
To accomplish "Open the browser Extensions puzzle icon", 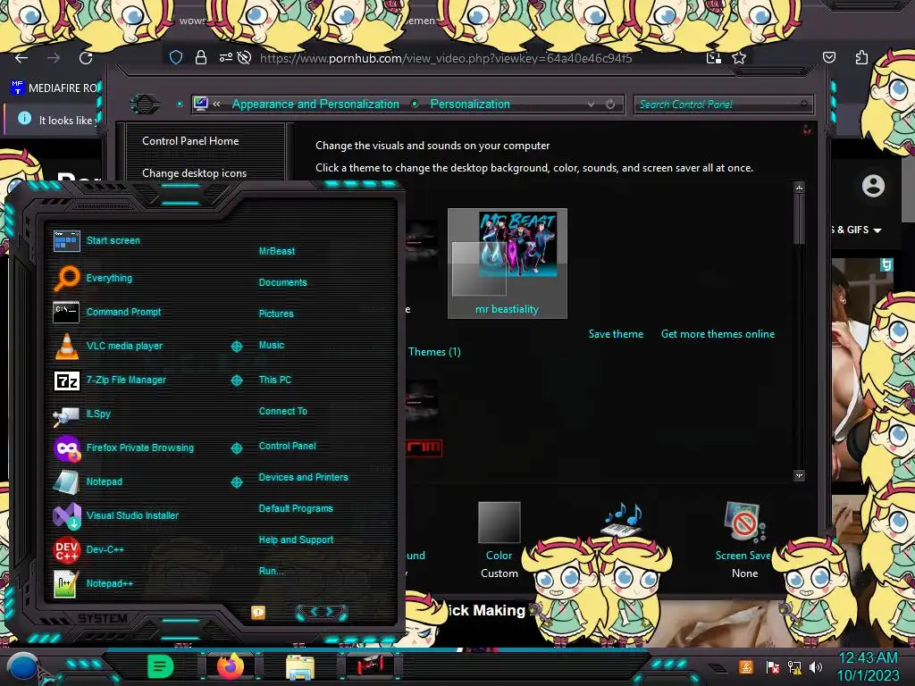I will [862, 57].
